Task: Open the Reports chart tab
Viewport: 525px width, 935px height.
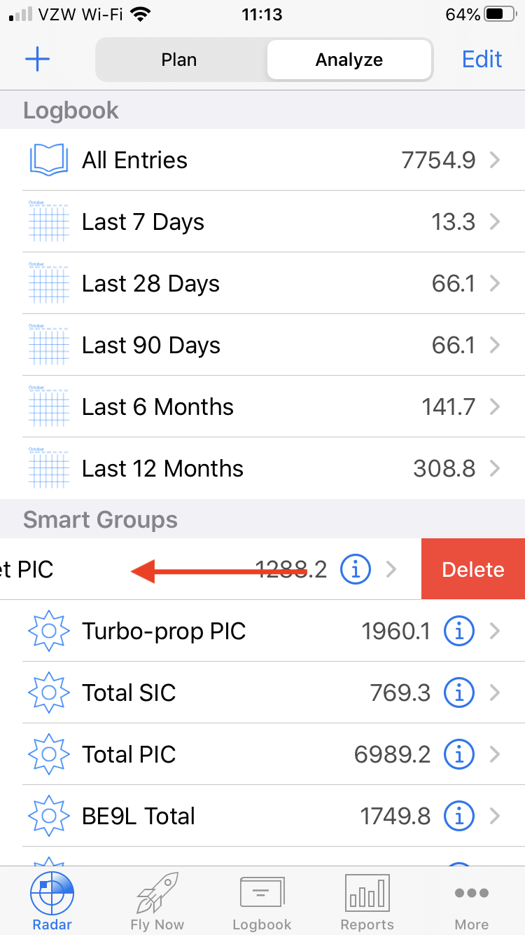Action: coord(367,901)
